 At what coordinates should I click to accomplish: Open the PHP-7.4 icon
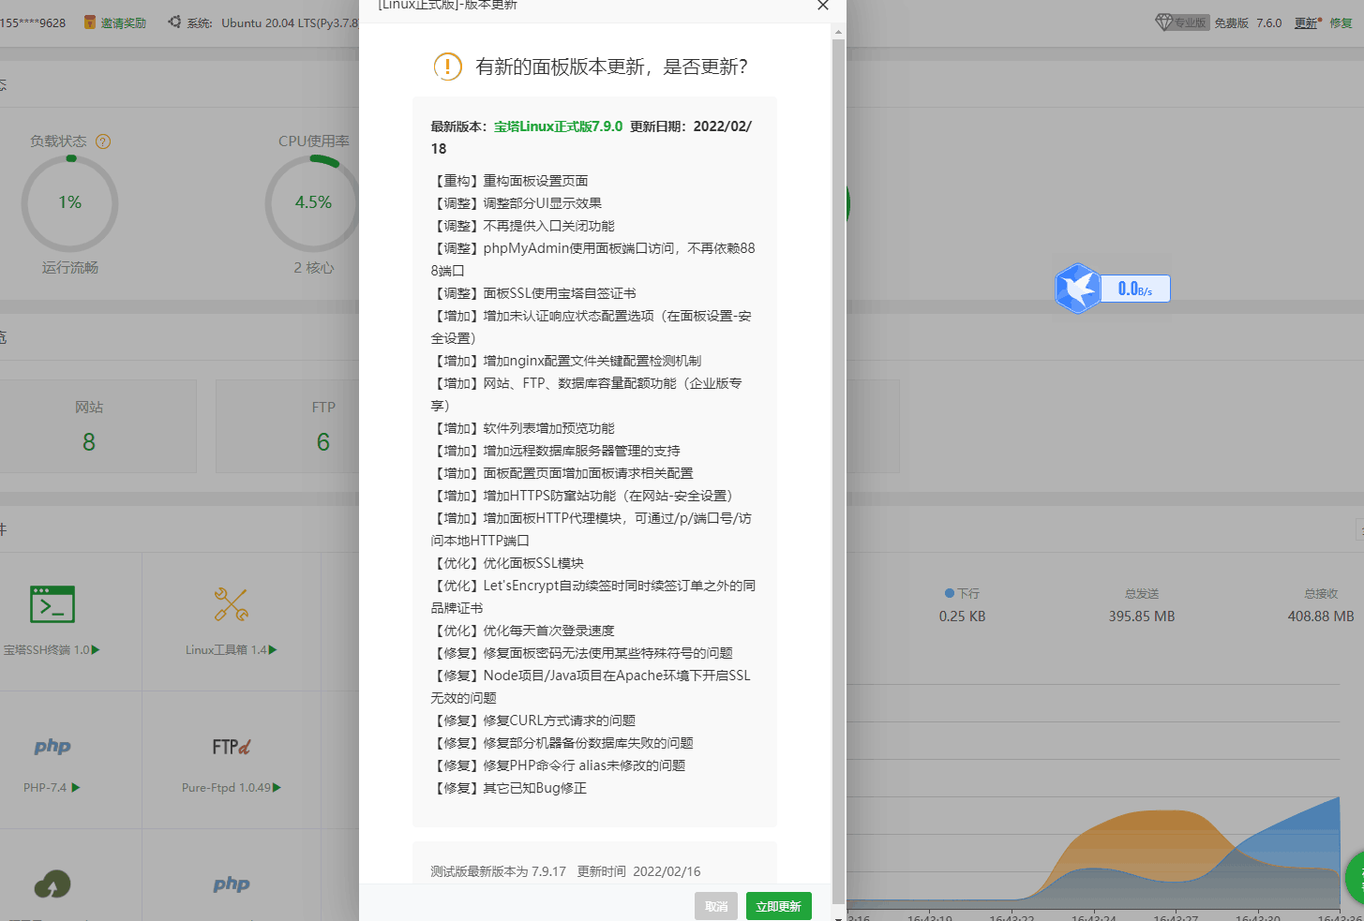(52, 747)
